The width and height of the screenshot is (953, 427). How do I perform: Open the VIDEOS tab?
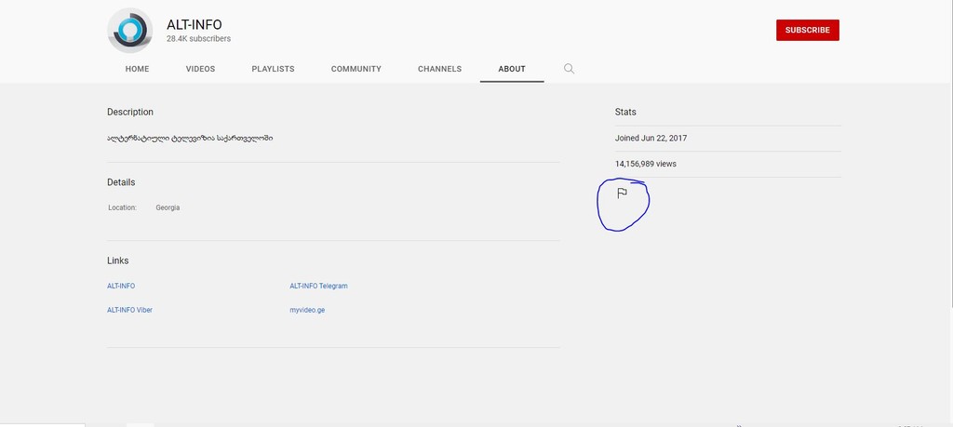201,69
